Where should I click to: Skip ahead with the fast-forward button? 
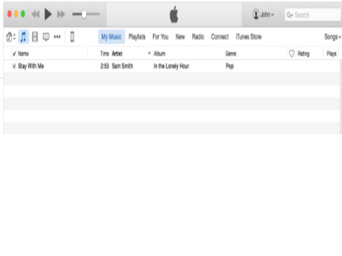click(61, 14)
